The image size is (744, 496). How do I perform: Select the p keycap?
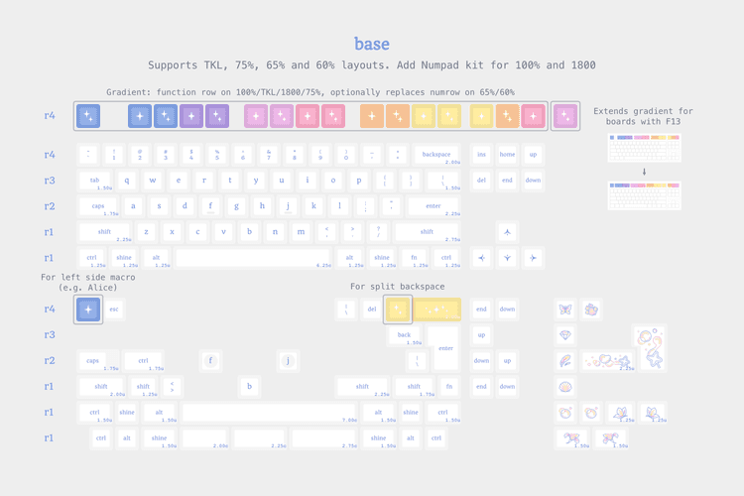pos(359,181)
